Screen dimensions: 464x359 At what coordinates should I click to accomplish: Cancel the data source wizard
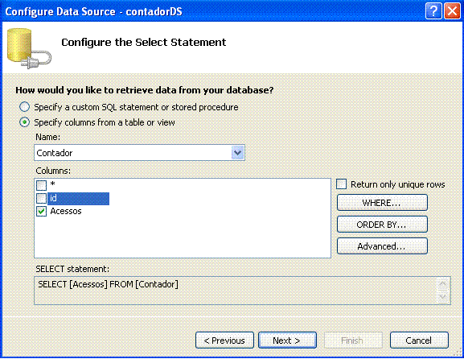point(419,340)
